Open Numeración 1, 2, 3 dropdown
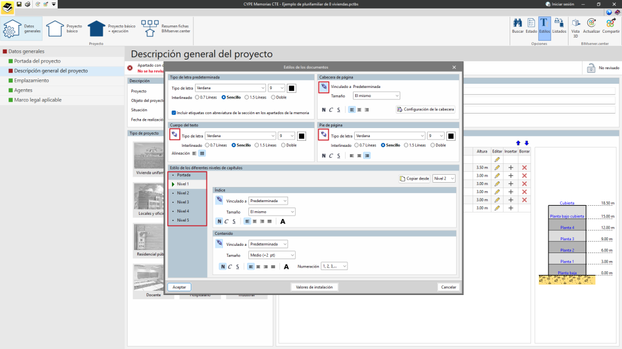Image resolution: width=622 pixels, height=349 pixels. [x=334, y=266]
